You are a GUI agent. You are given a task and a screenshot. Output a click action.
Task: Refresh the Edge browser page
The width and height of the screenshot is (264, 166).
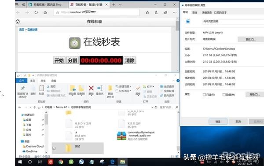pos(36,12)
